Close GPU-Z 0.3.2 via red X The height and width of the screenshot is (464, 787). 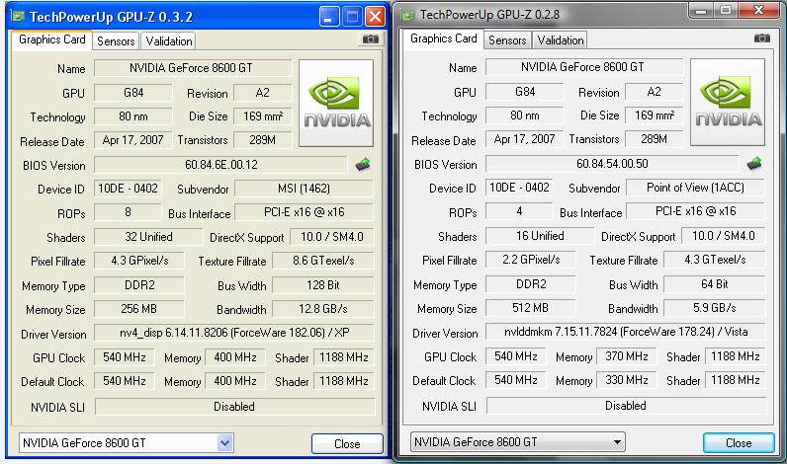(375, 18)
